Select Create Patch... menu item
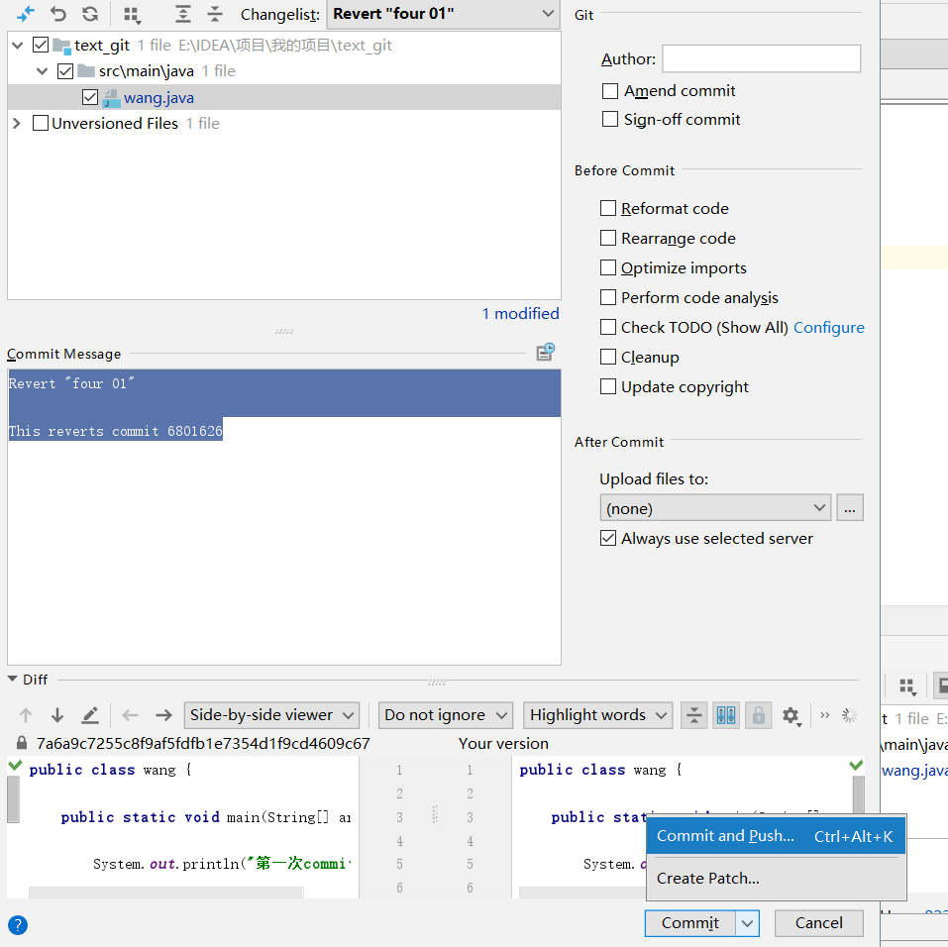 click(x=776, y=878)
